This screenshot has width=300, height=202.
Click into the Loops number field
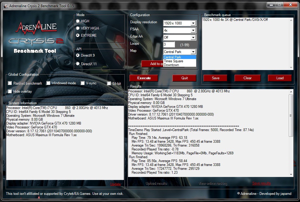click(x=169, y=44)
